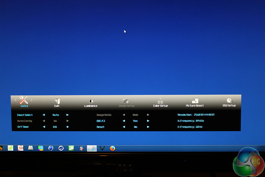Open the green square taskbar icon
This screenshot has width=265, height=177.
10,148
